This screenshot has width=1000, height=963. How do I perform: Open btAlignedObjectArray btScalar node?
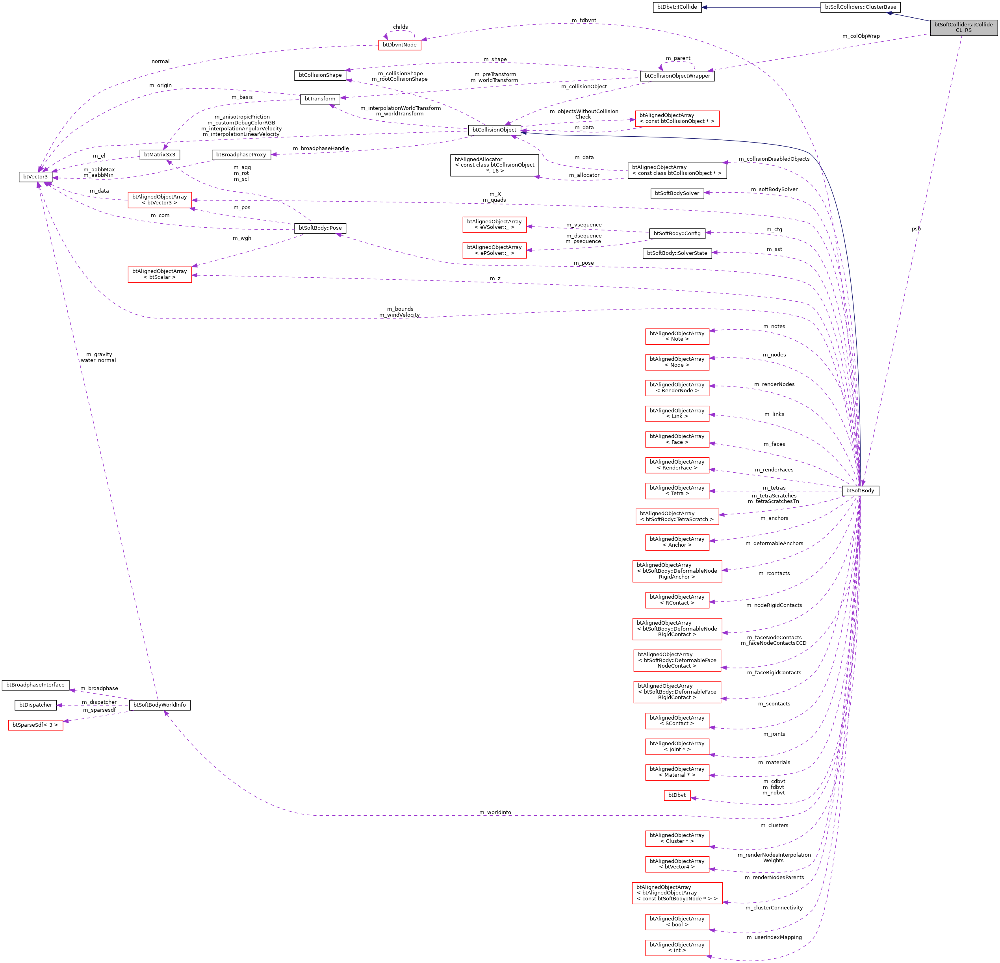coord(160,275)
